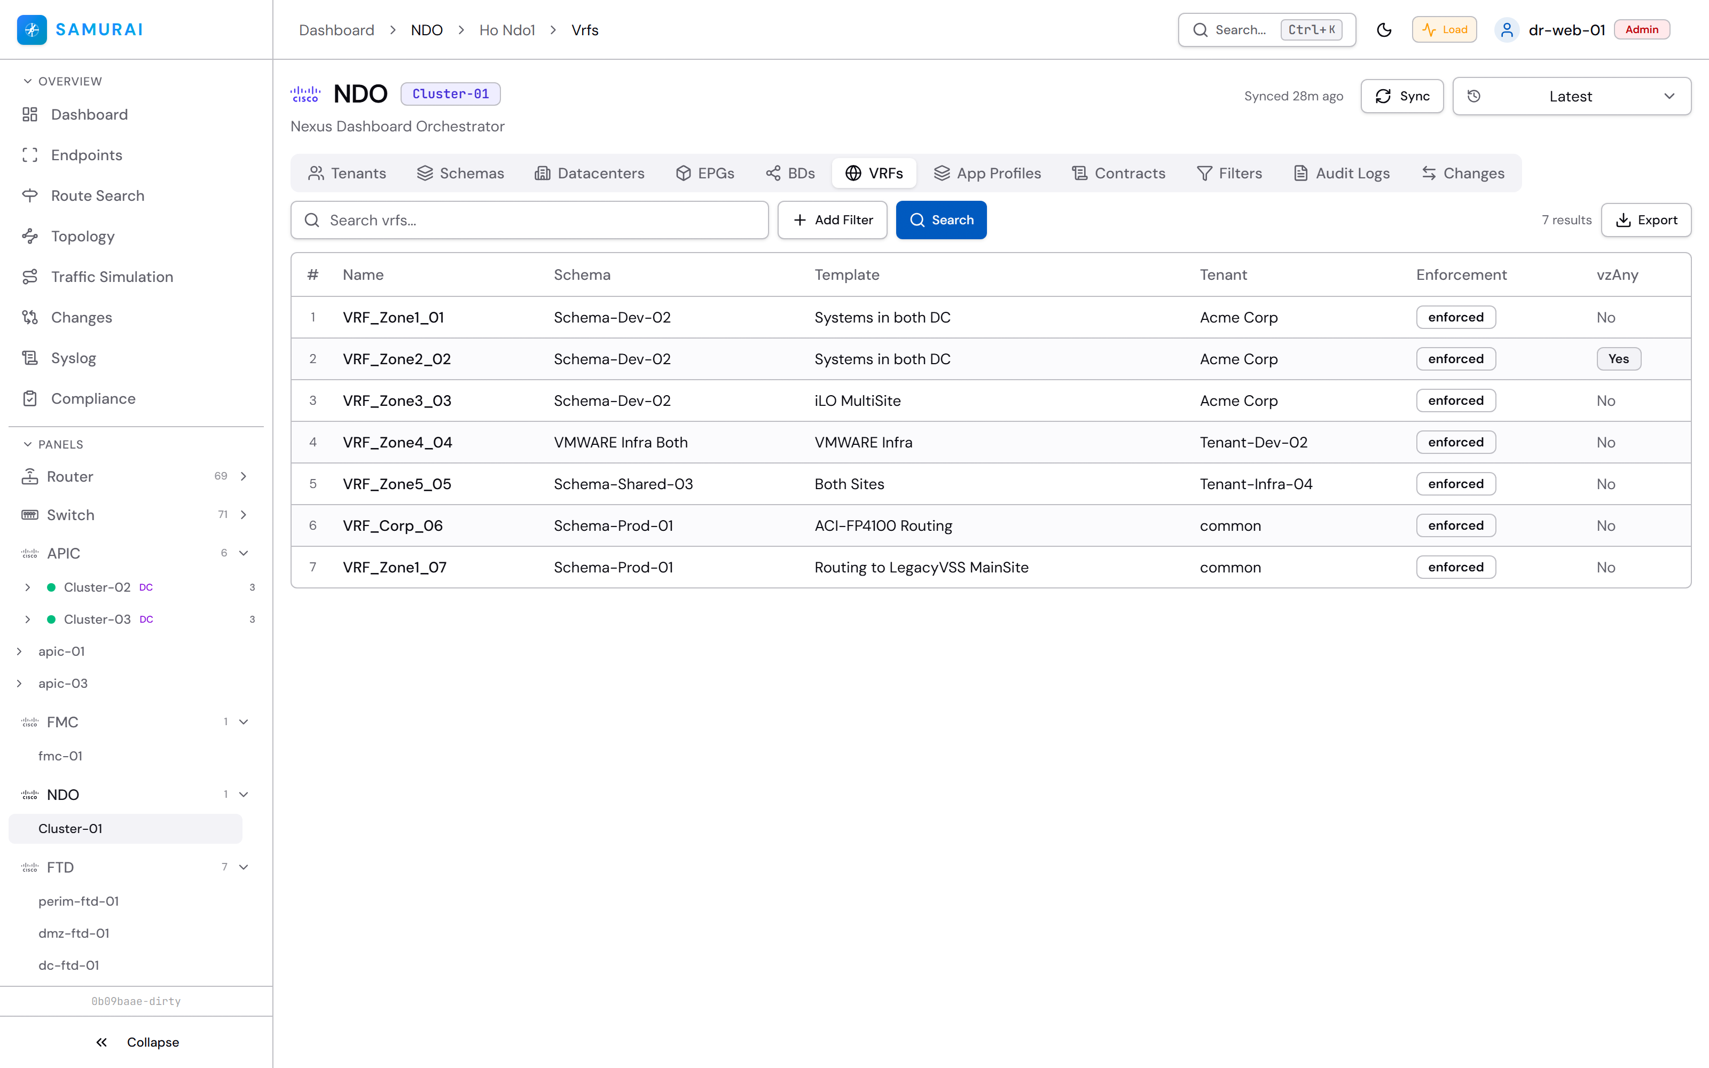
Task: Switch to the Datacenters tab
Action: click(589, 173)
